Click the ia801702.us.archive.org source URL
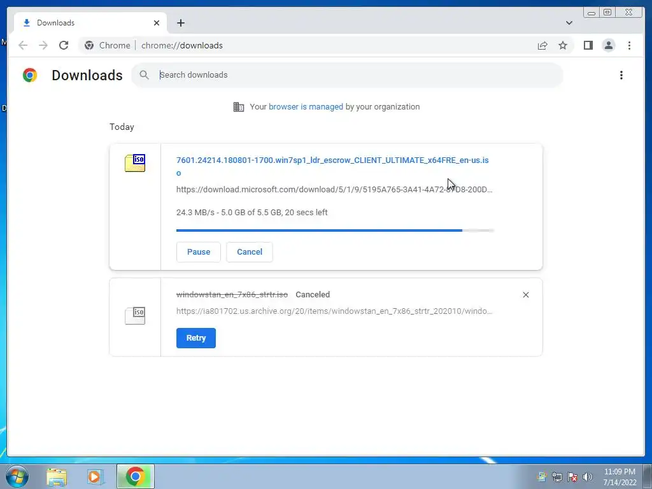 pos(334,311)
